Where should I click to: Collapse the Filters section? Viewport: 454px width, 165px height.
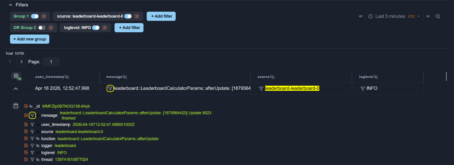point(11,5)
